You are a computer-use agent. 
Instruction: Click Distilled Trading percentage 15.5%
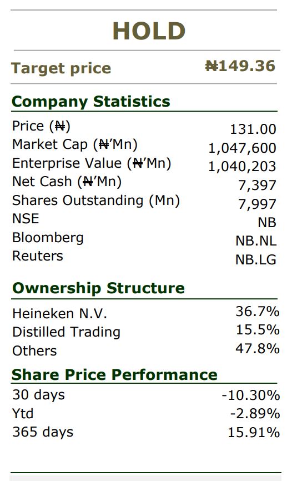[x=258, y=330]
